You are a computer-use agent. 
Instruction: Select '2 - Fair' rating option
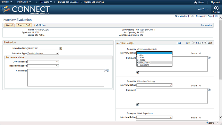154,58
